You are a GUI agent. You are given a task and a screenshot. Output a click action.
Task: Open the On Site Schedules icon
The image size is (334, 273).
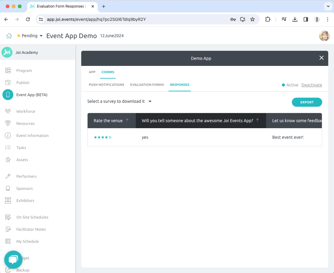(x=8, y=217)
